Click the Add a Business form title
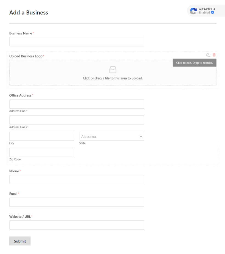This screenshot has width=225, height=254. [29, 13]
